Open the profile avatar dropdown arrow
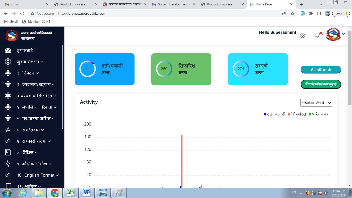 click(343, 34)
